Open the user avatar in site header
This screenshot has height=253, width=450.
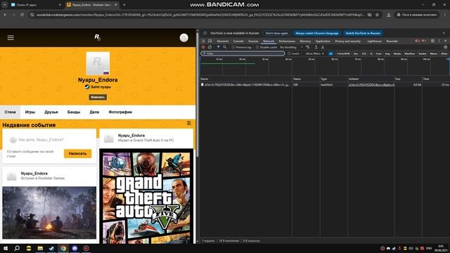[x=184, y=37]
